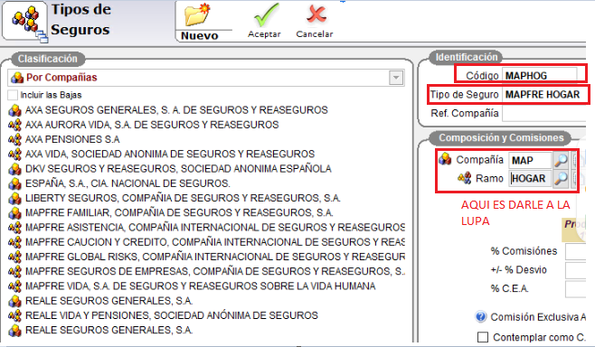Select ESPAÑA, S.A., CIA. NACIONAL DE SEGUROS
Image resolution: width=595 pixels, height=347 pixels.
coord(127,183)
